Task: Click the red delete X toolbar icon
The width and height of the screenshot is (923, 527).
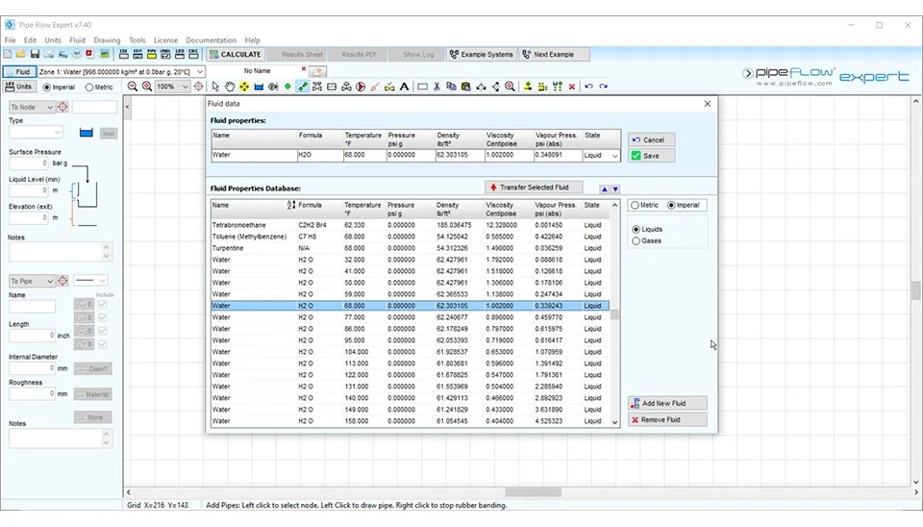Action: (x=572, y=87)
